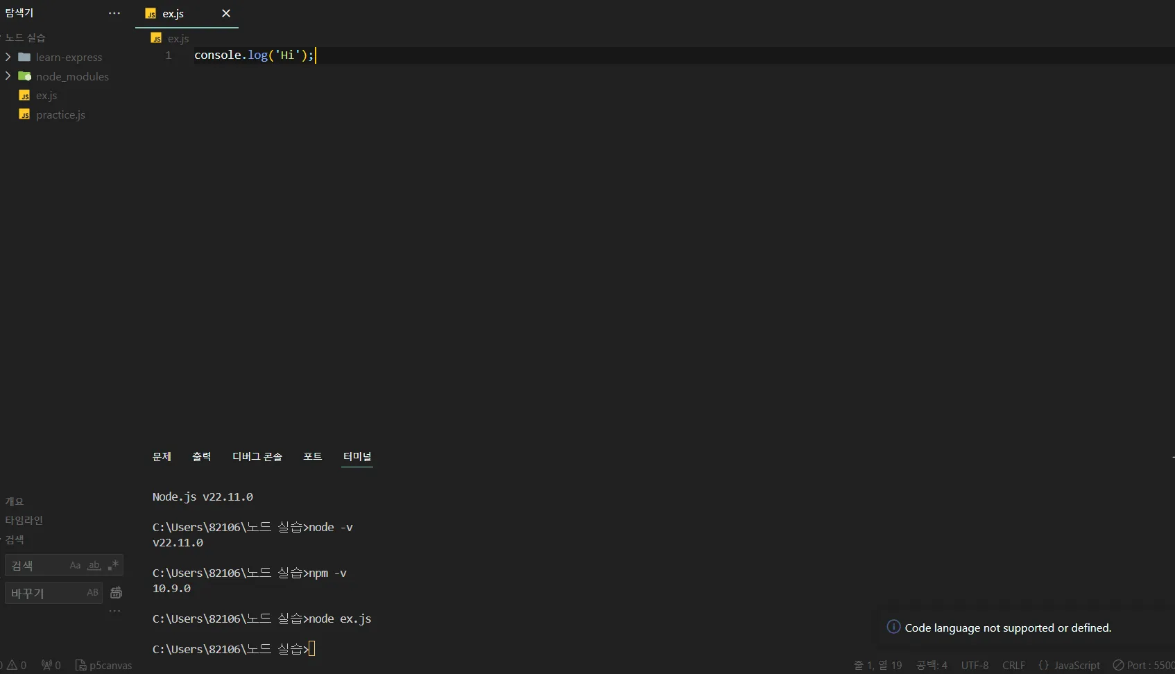Image resolution: width=1175 pixels, height=674 pixels.
Task: Click the console.log('Hi'); code line
Action: (x=254, y=55)
